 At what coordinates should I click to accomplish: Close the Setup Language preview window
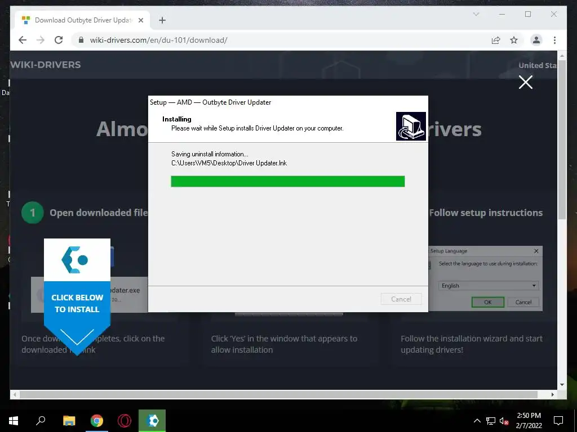tap(536, 251)
